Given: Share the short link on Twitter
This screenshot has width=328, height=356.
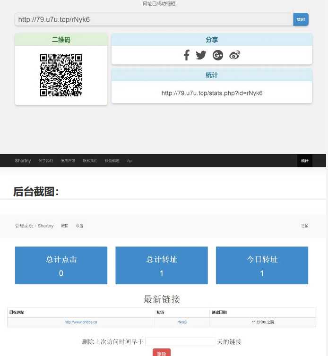Looking at the screenshot, I should coord(201,55).
